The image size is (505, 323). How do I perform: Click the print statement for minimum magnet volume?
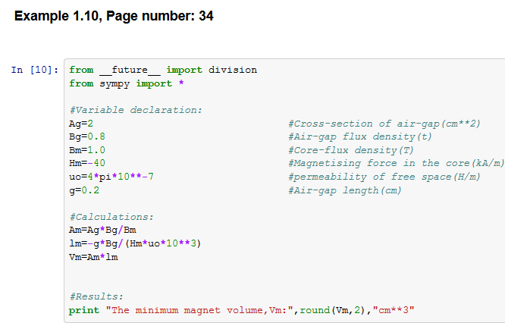point(242,310)
